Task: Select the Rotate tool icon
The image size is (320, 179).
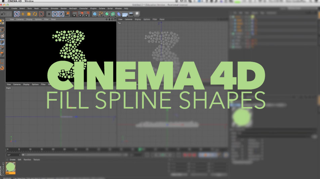Action: pyautogui.click(x=35, y=14)
